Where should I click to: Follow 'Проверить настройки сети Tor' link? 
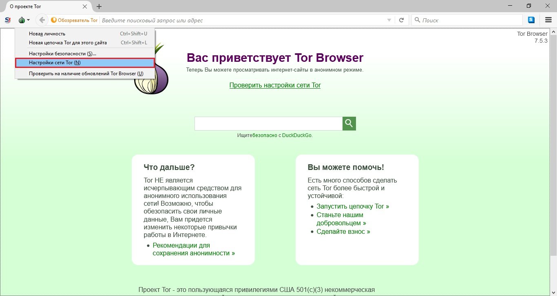[x=275, y=85]
